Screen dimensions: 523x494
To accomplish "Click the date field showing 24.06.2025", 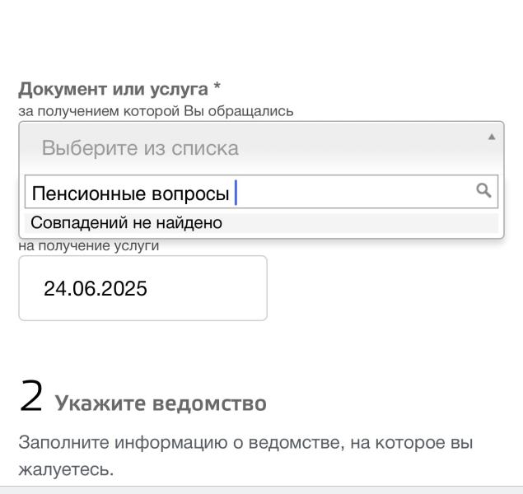I will [142, 289].
